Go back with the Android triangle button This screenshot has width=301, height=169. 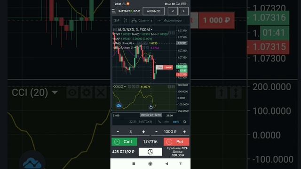click(x=166, y=164)
